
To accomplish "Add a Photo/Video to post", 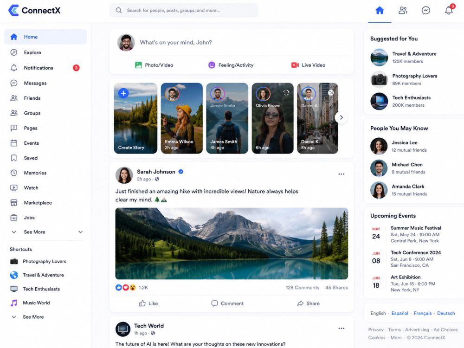I will (154, 65).
